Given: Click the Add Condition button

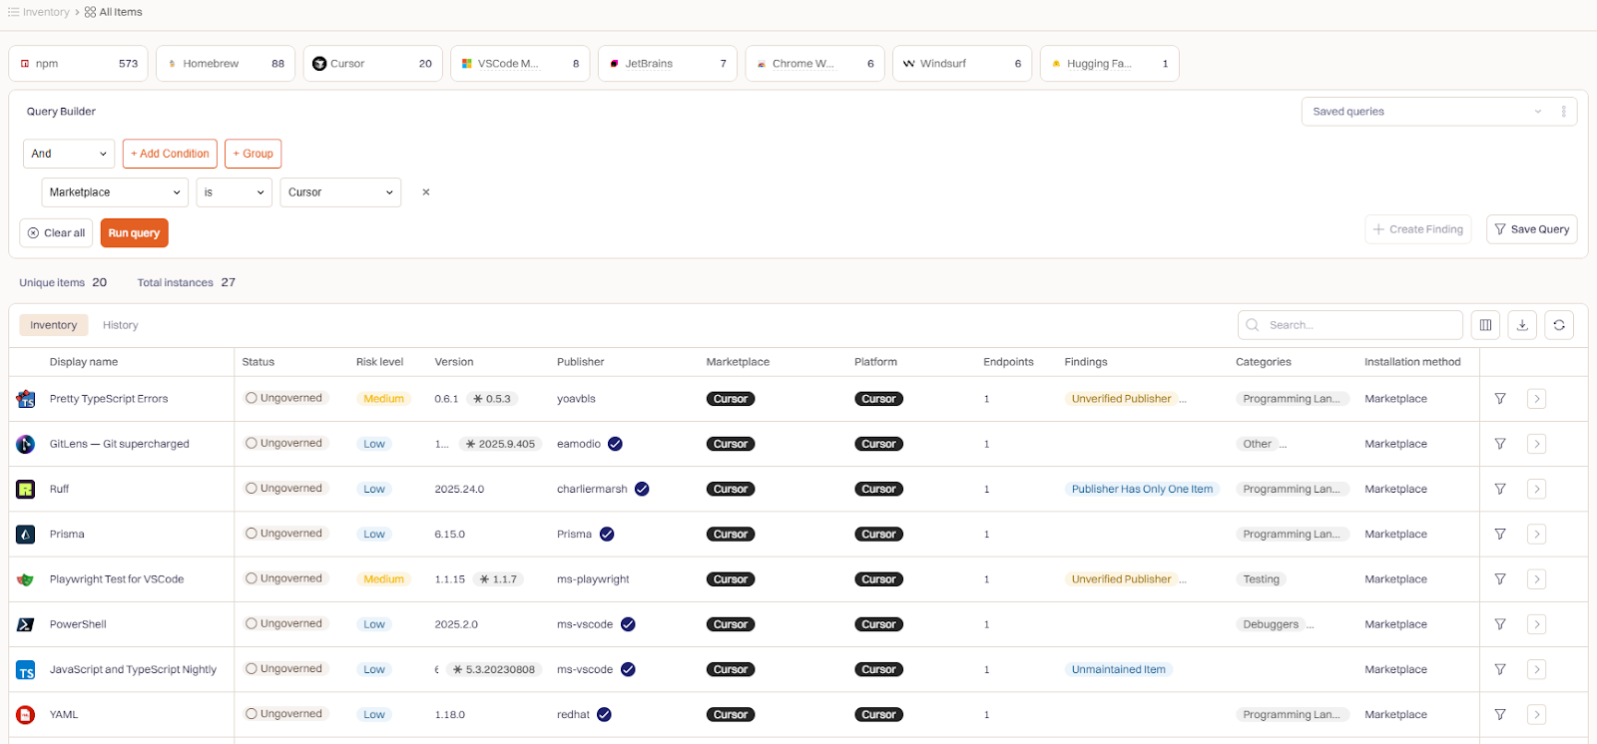Looking at the screenshot, I should click(x=170, y=154).
